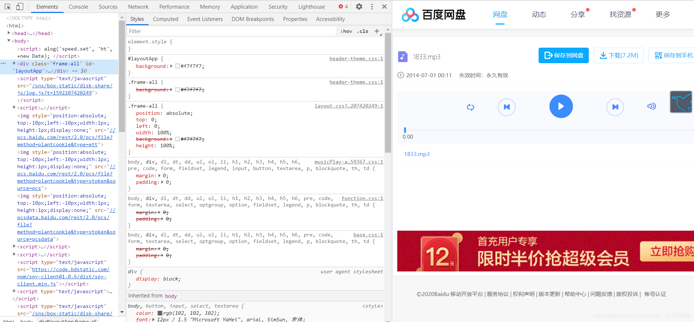Open the Lighthouse tab
This screenshot has width=694, height=322.
click(312, 6)
